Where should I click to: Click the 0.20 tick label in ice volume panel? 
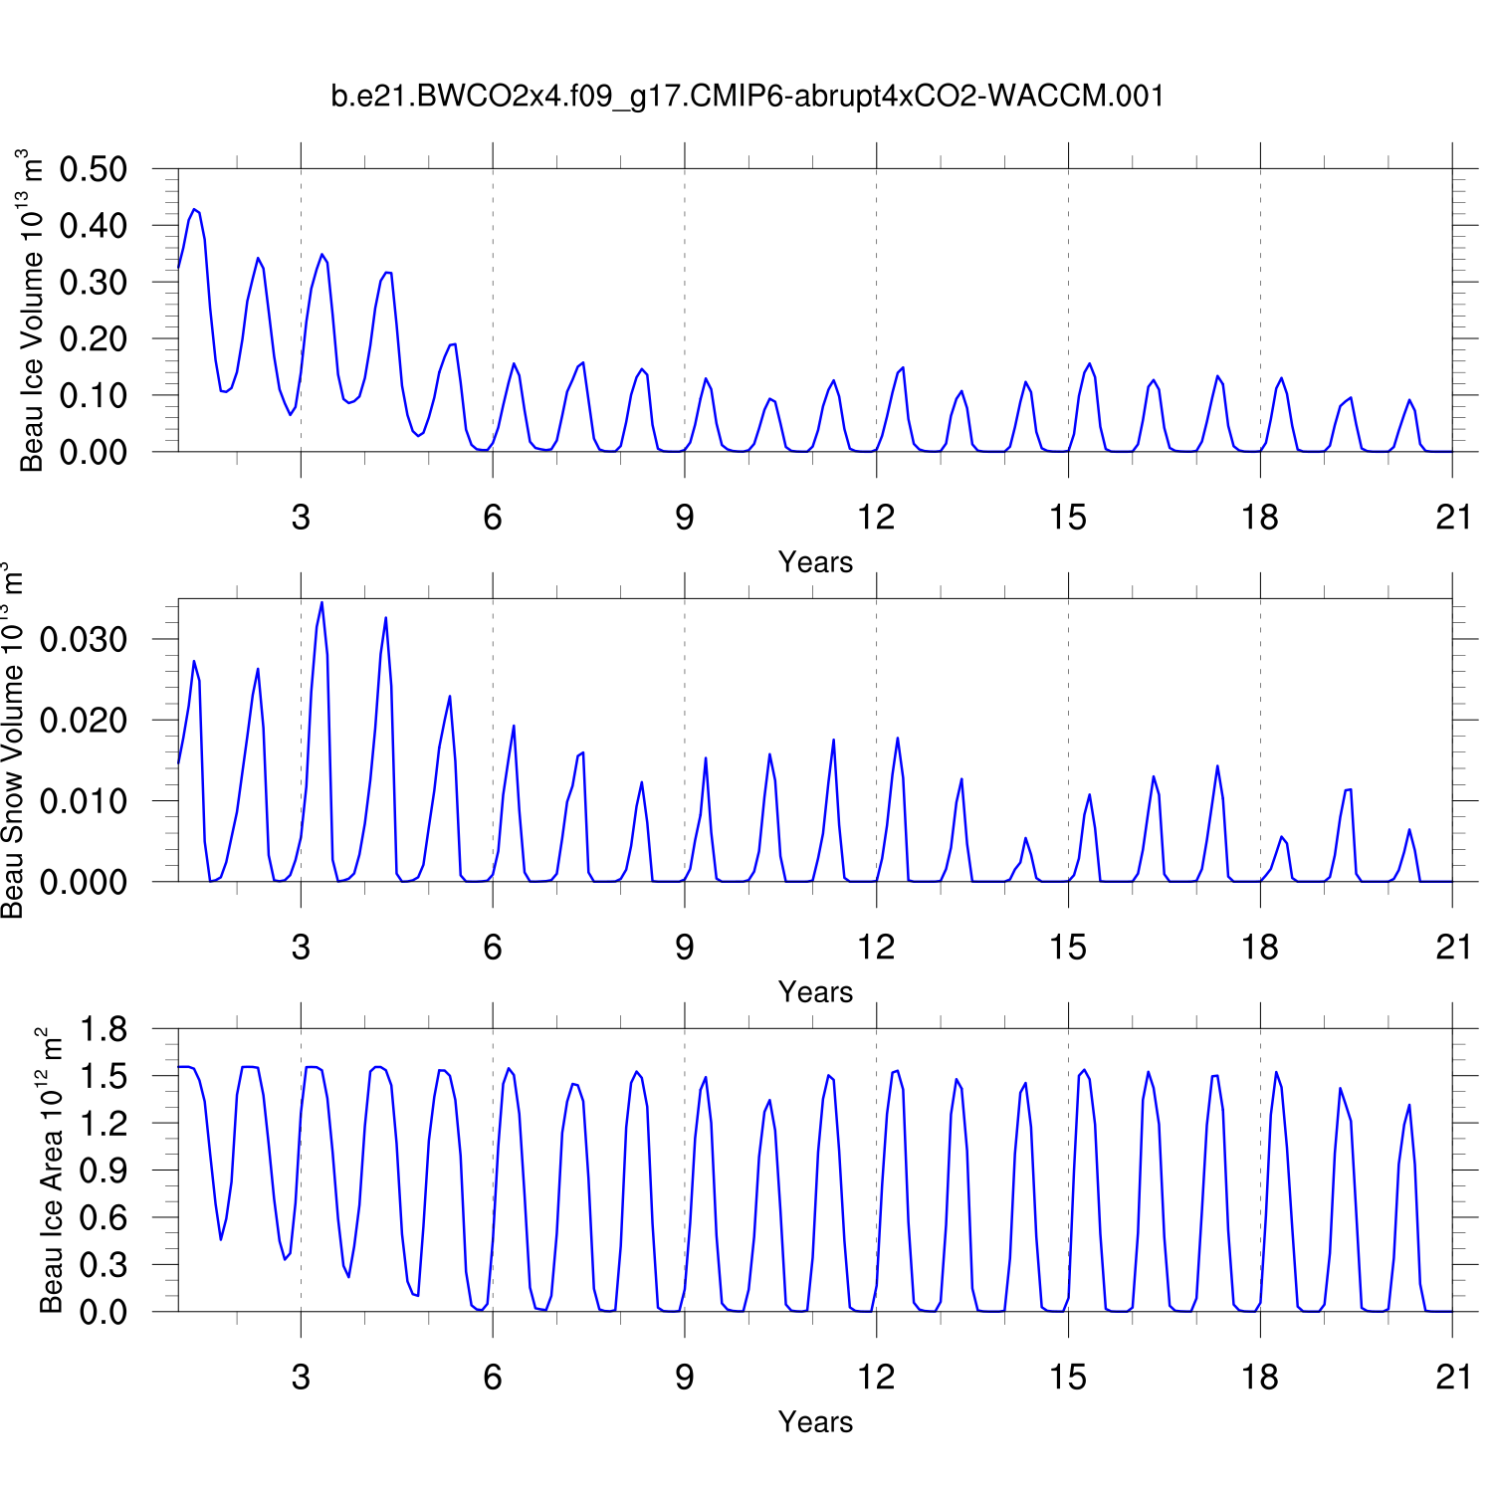pyautogui.click(x=94, y=339)
